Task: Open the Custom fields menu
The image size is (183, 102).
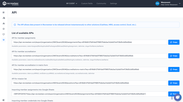Action: pyautogui.click(x=87, y=3)
